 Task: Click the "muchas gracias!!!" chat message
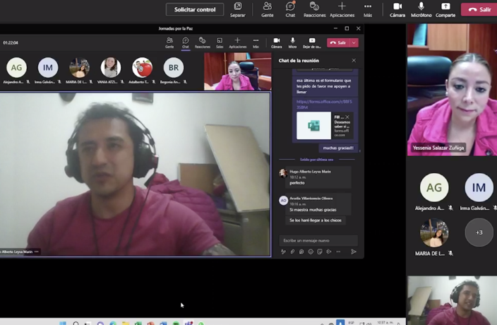click(338, 148)
